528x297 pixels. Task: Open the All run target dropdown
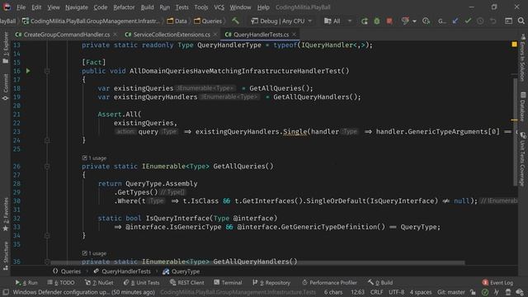tap(337, 21)
